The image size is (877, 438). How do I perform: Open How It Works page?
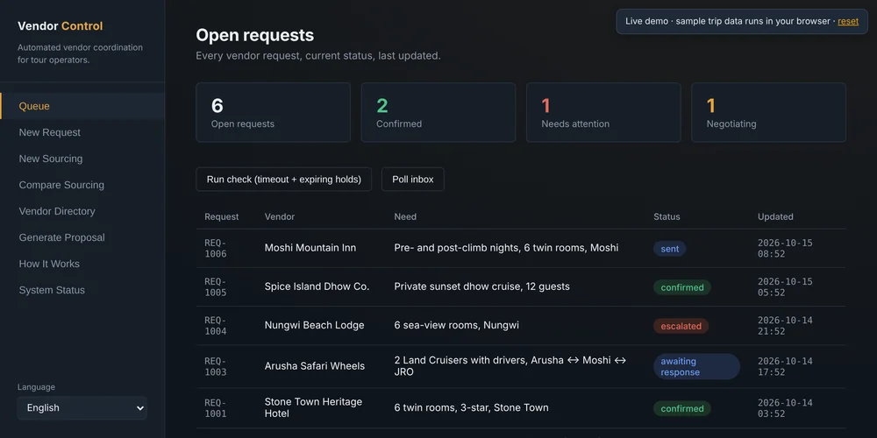(82, 264)
